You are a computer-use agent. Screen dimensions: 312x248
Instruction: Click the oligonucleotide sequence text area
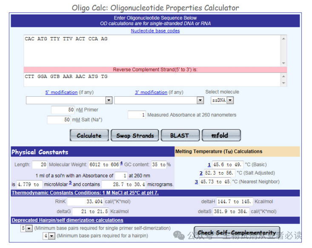tap(152, 51)
